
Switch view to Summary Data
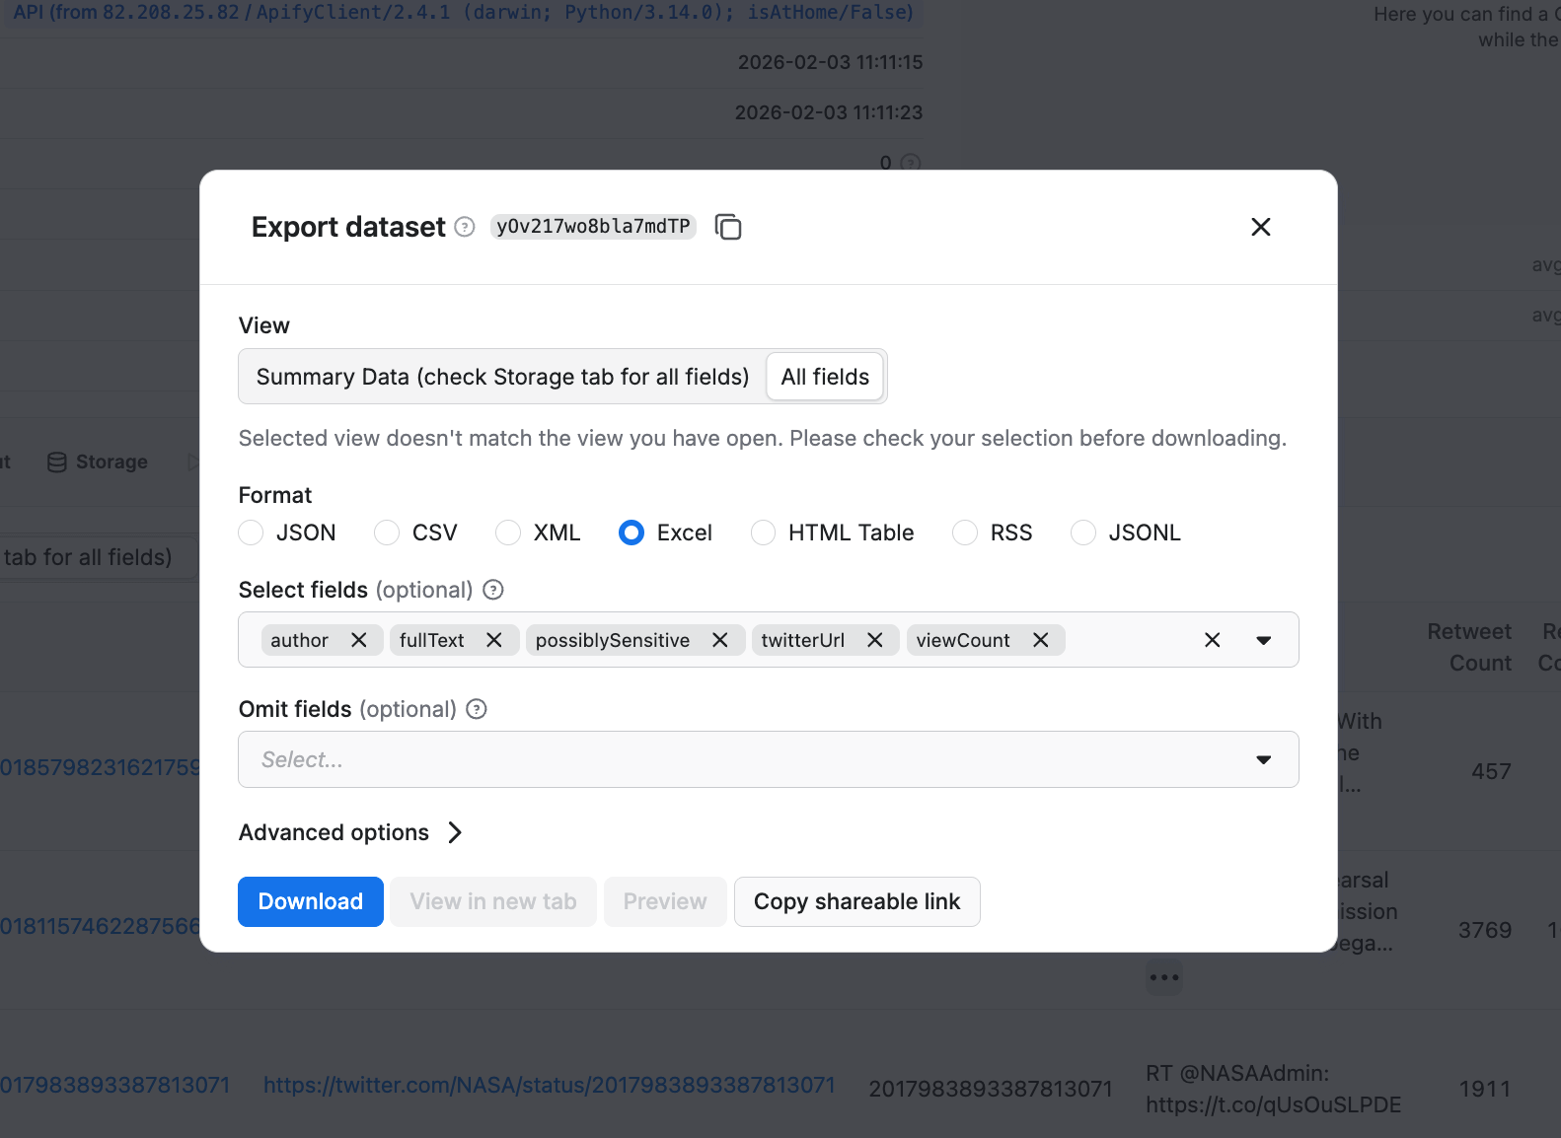tap(502, 377)
